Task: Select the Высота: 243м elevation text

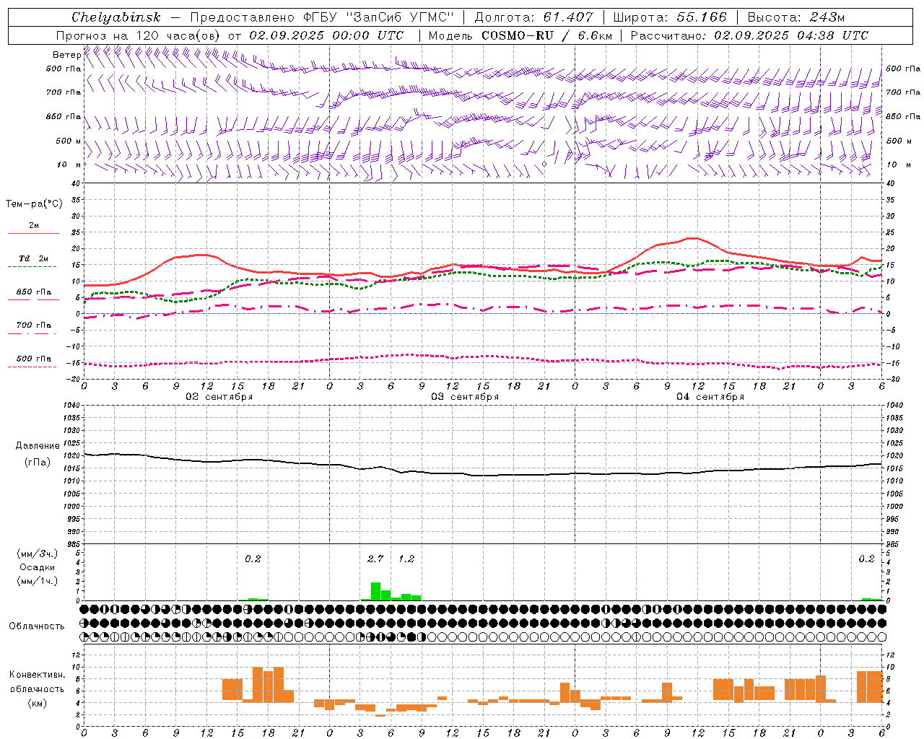Action: [796, 17]
